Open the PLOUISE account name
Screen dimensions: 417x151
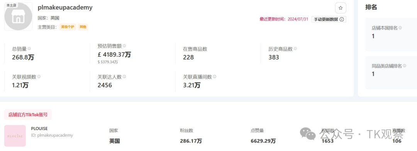point(39,129)
